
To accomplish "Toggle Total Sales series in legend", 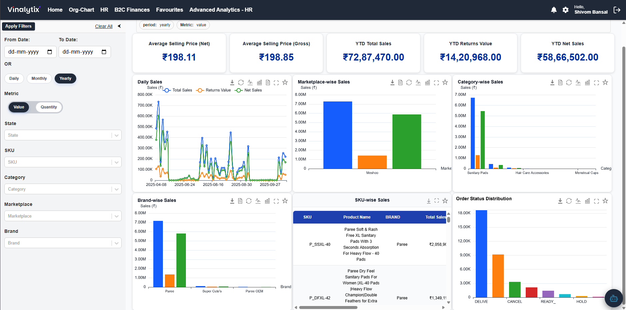I will click(x=178, y=90).
